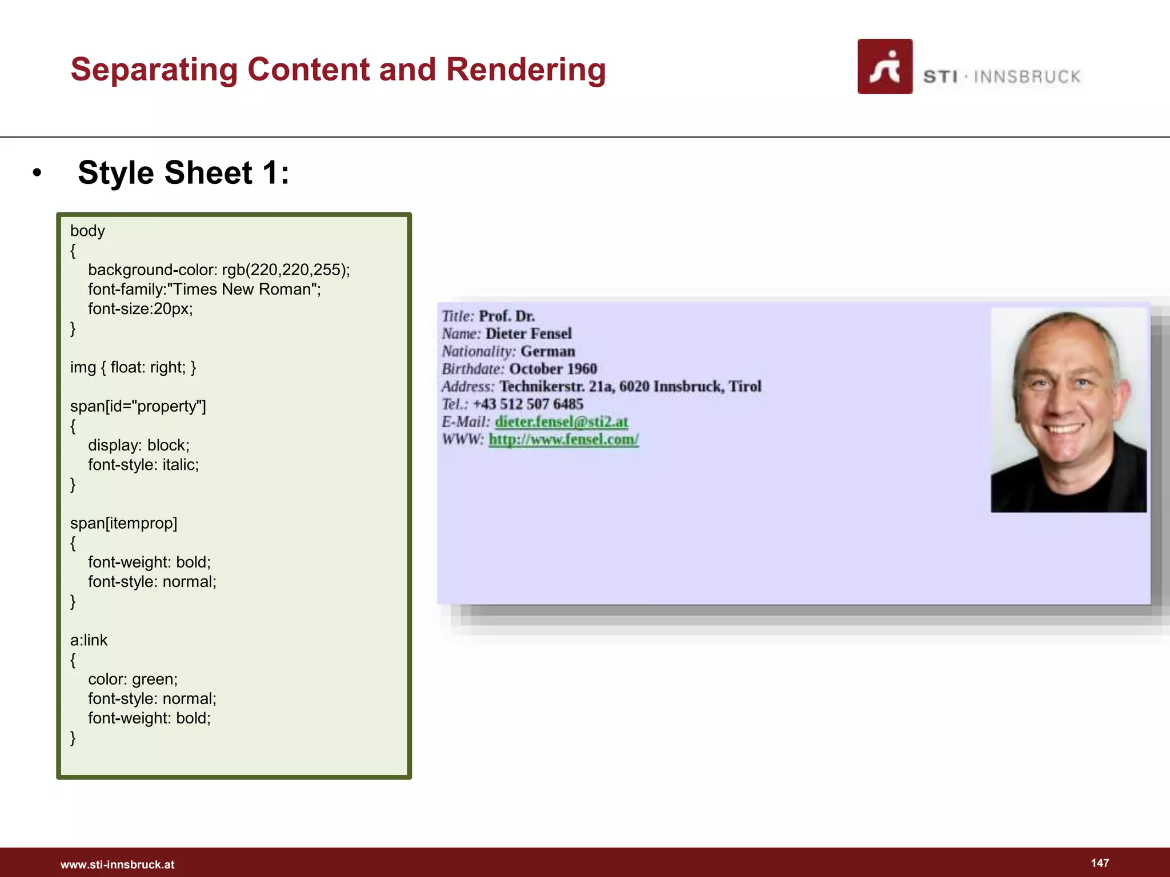The height and width of the screenshot is (877, 1170).
Task: Click the 'display: block;' line
Action: (x=139, y=445)
